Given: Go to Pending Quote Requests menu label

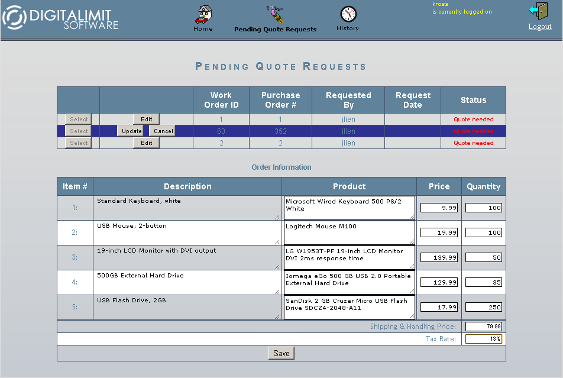Looking at the screenshot, I should pos(276,30).
